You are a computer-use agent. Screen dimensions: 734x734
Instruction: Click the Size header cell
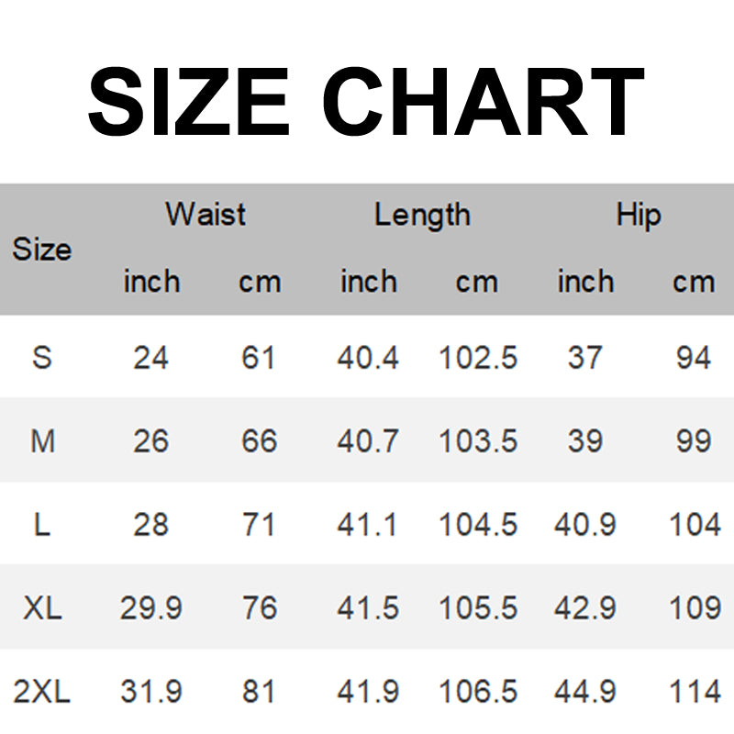42,249
